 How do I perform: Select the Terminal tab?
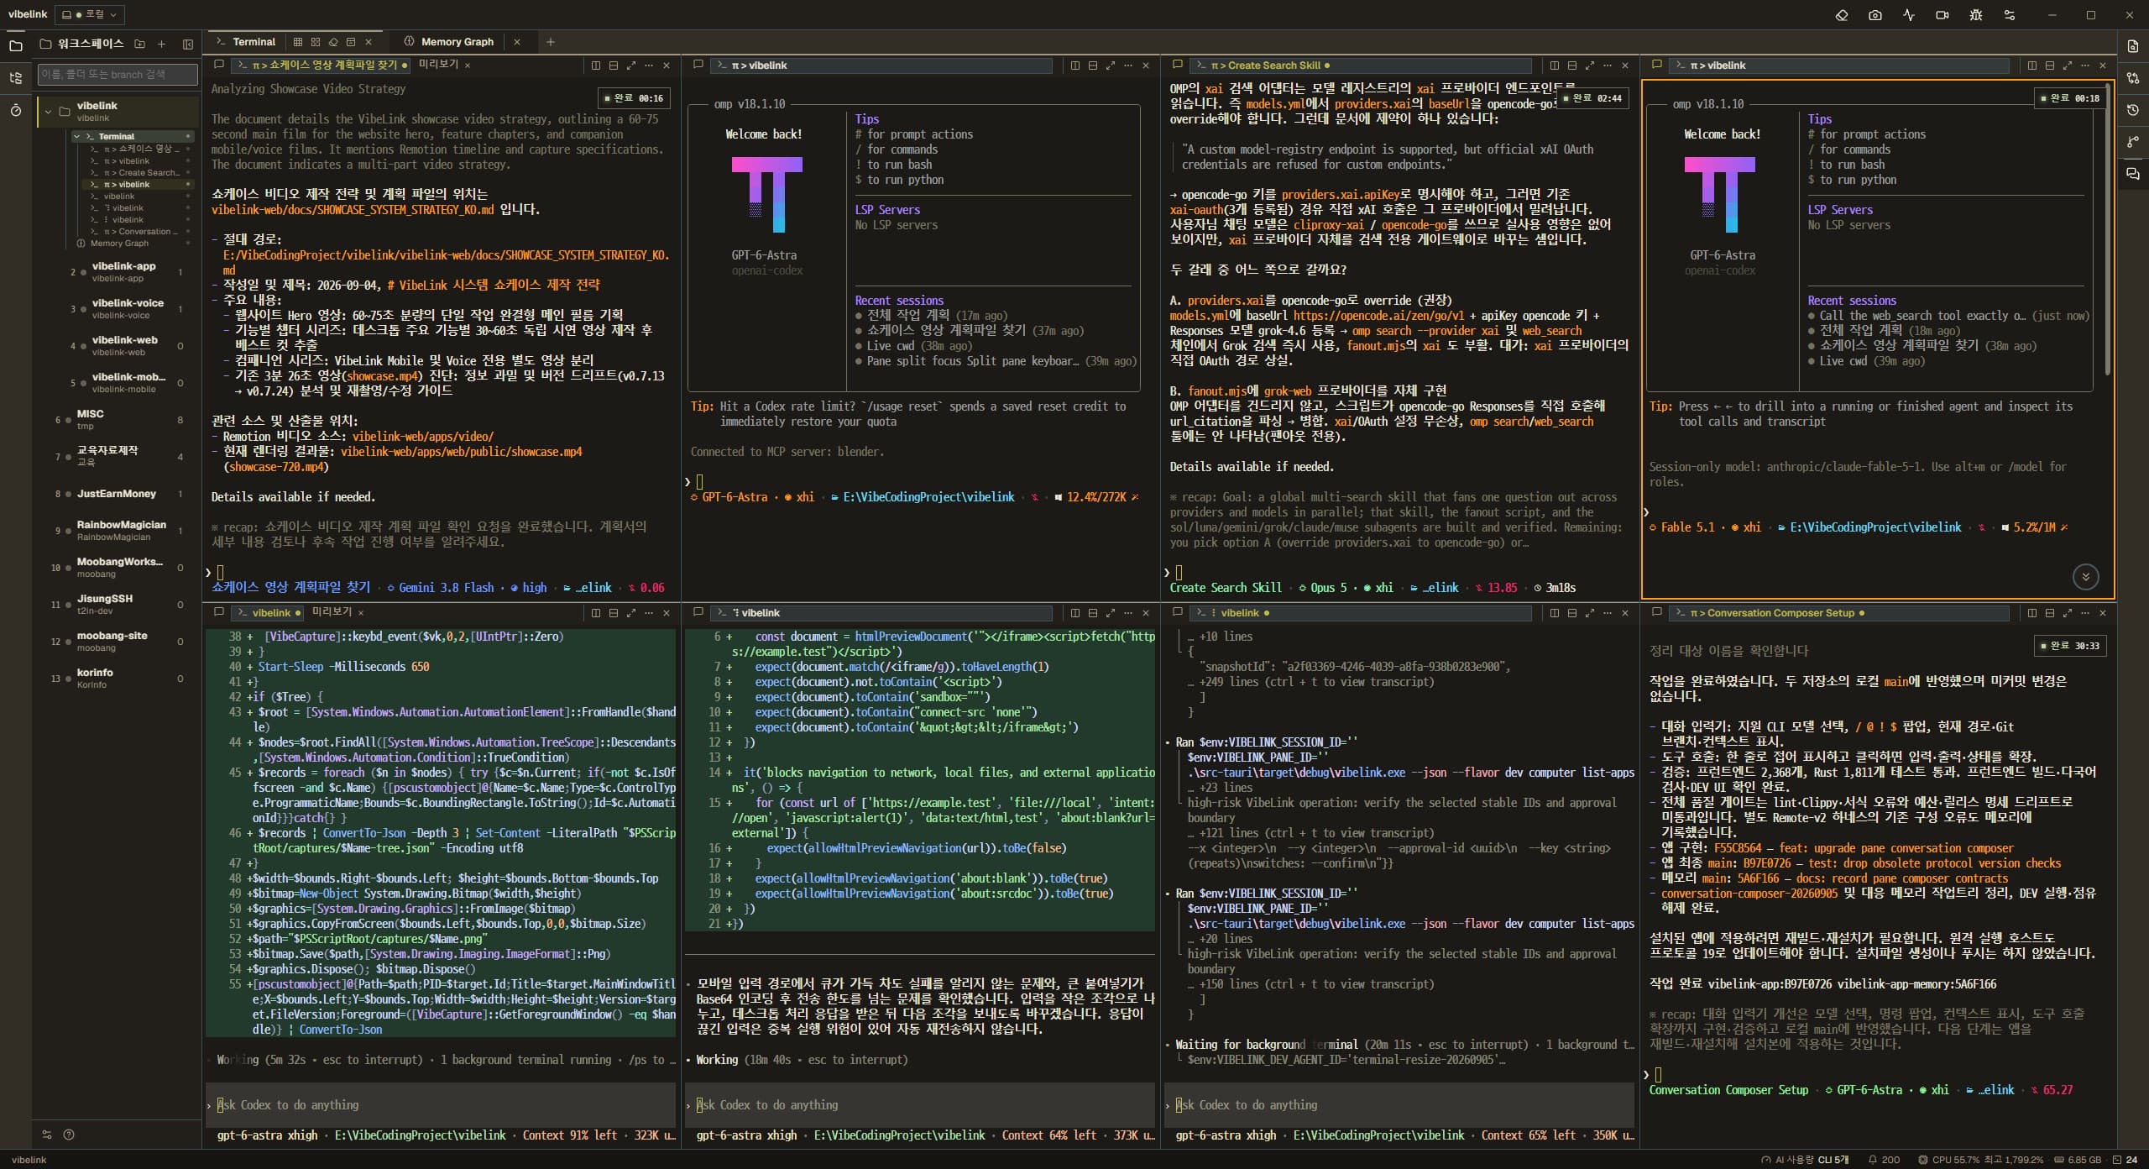pos(245,42)
